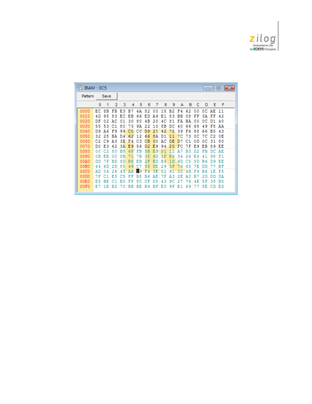Click cell FA in row 0020
312x404 pixels.
(x=180, y=121)
